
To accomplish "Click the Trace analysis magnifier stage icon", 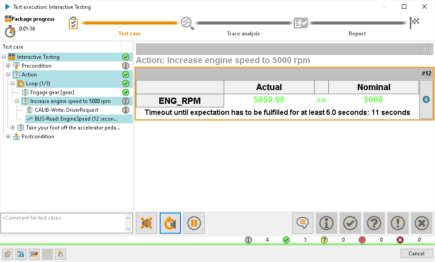I will (x=187, y=23).
